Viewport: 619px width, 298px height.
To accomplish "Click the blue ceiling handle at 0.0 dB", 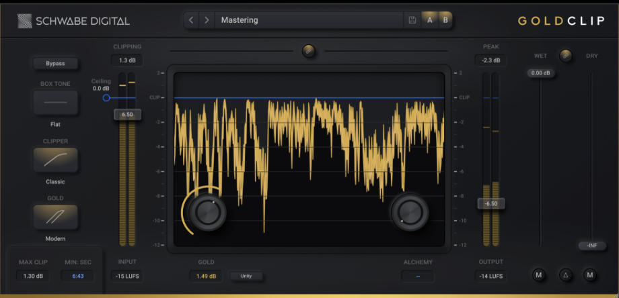I will tap(106, 97).
